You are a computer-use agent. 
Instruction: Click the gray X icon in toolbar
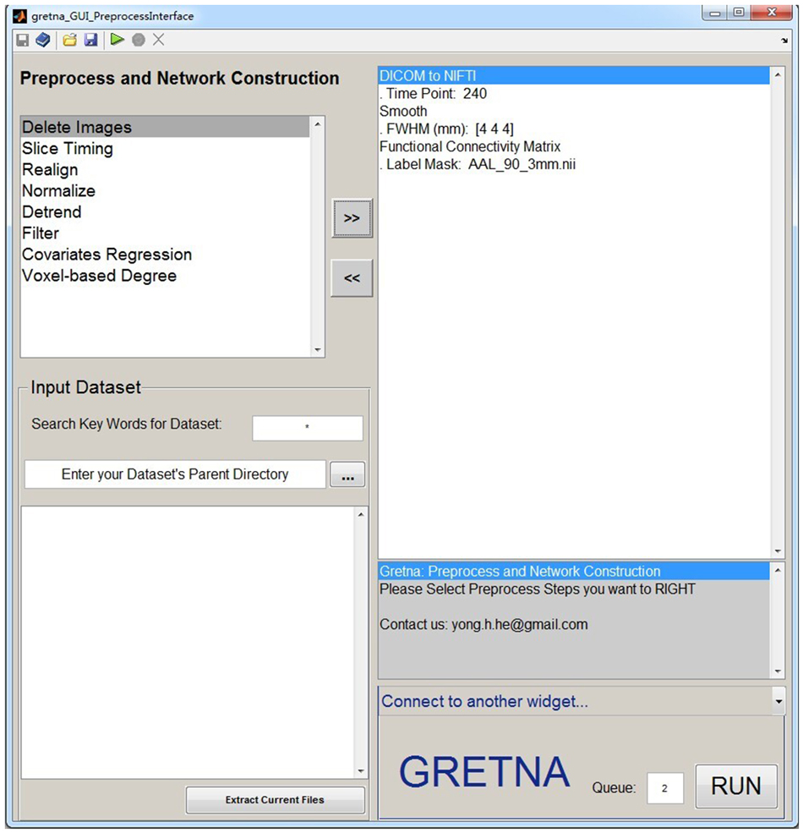pyautogui.click(x=158, y=39)
